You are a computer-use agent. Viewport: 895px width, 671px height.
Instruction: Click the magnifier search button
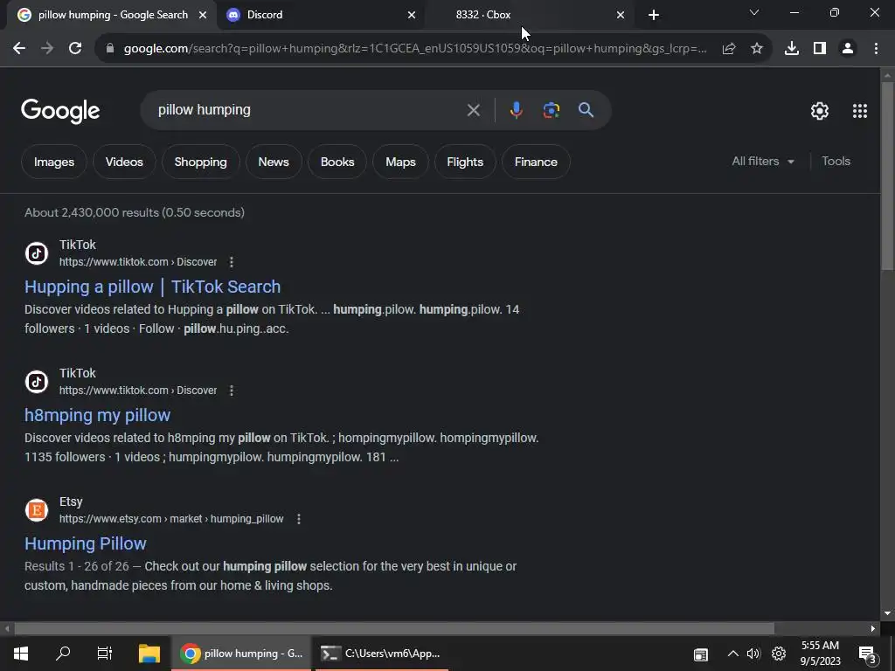click(x=586, y=110)
